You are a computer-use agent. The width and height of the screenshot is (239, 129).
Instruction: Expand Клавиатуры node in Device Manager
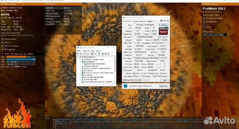tap(80, 70)
